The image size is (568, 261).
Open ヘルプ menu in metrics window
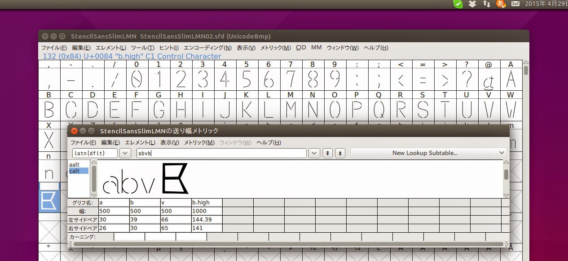point(269,142)
